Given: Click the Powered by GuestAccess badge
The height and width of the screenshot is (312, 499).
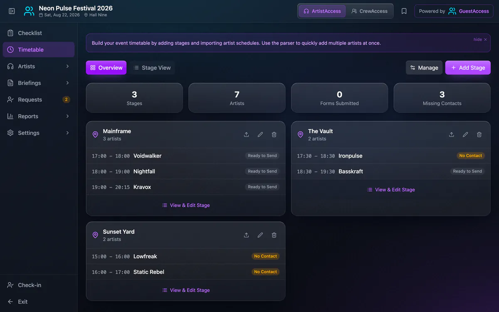Looking at the screenshot, I should [454, 11].
